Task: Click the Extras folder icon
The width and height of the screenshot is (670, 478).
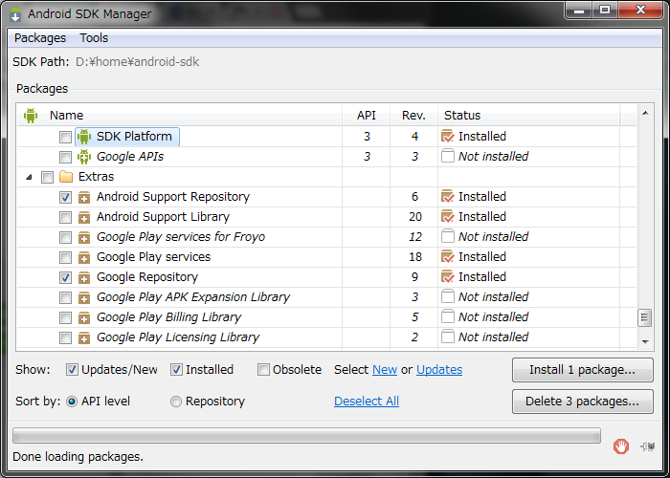Action: click(x=66, y=176)
